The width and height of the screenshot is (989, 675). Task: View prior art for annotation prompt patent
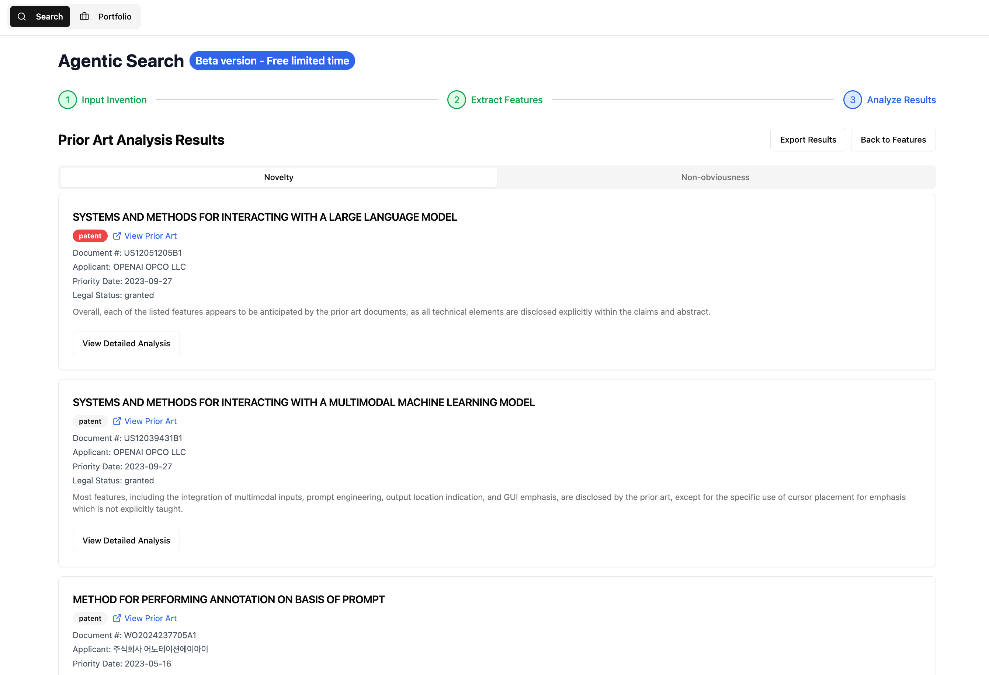coord(150,618)
